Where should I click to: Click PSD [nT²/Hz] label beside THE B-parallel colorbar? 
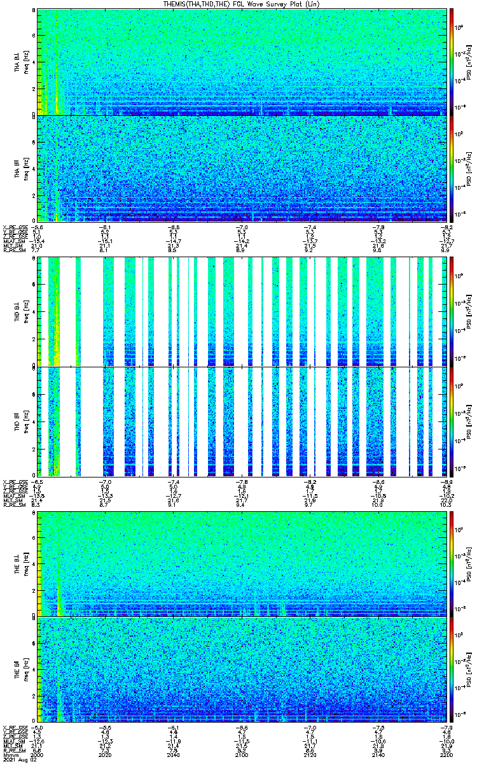pyautogui.click(x=469, y=670)
